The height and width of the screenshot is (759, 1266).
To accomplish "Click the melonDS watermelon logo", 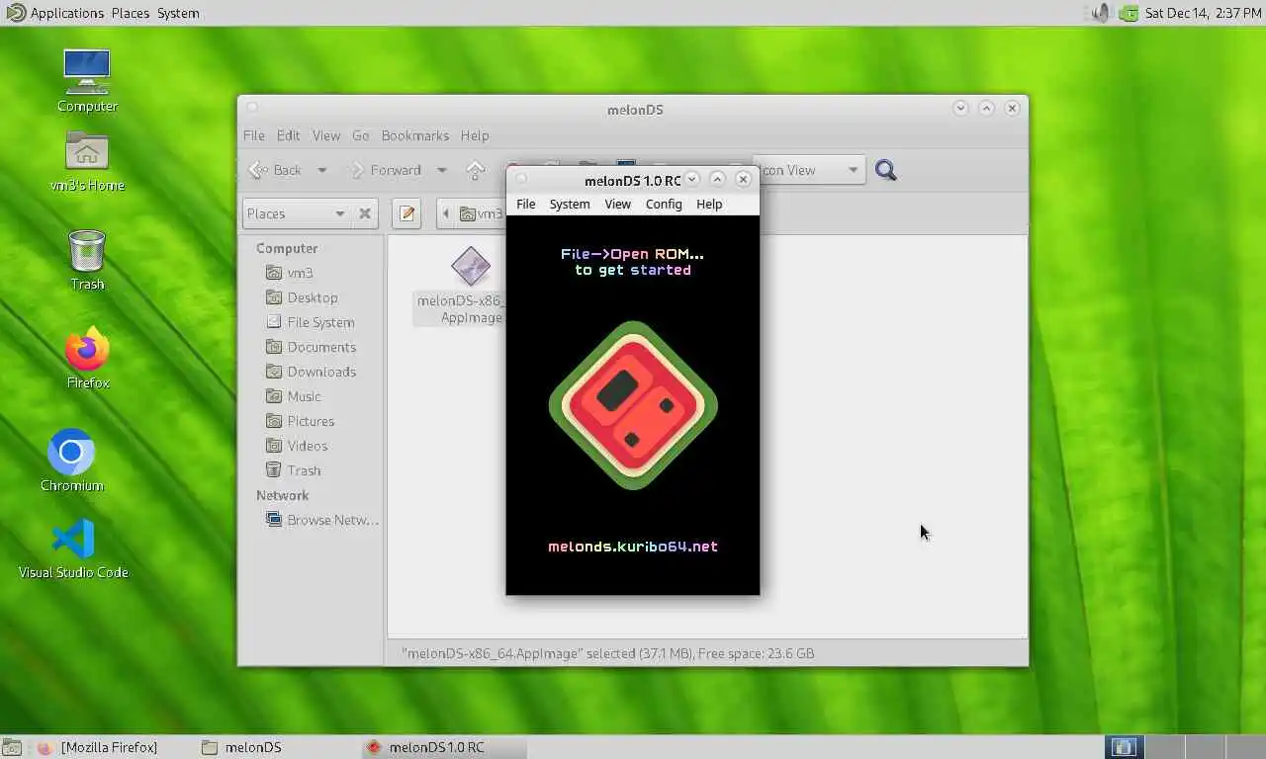I will (x=633, y=405).
